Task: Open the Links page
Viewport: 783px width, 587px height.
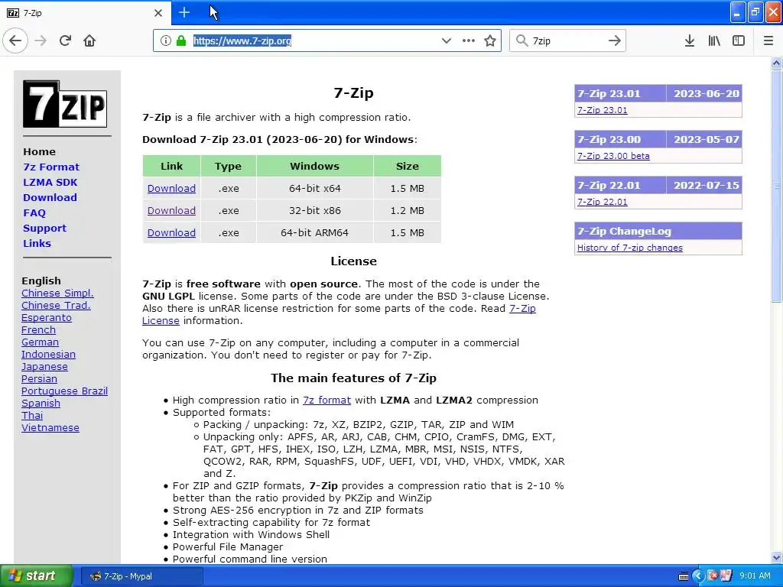Action: [37, 244]
